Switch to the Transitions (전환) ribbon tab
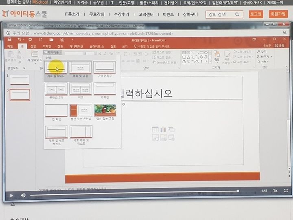Screen dimensions: 293x220 tap(60, 46)
